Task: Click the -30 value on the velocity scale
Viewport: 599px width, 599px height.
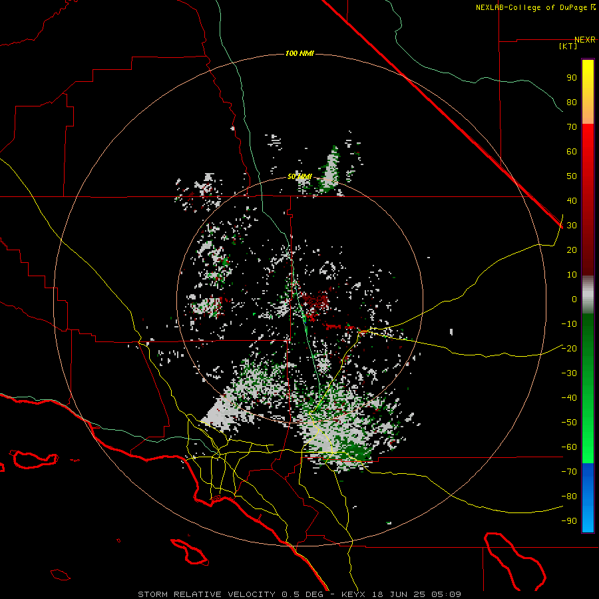Action: (x=569, y=373)
